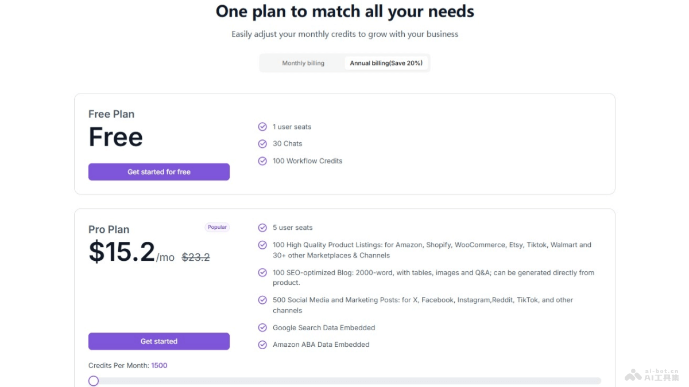Click checkmark icon beside 100 Workflow Credits
The width and height of the screenshot is (689, 387).
[x=262, y=161]
